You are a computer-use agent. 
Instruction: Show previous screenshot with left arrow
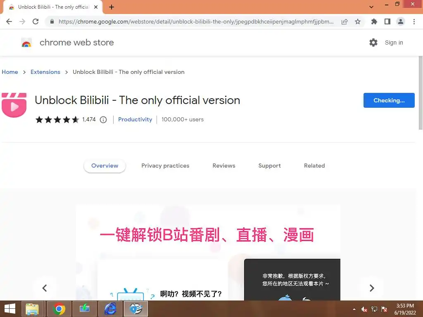[x=45, y=288]
